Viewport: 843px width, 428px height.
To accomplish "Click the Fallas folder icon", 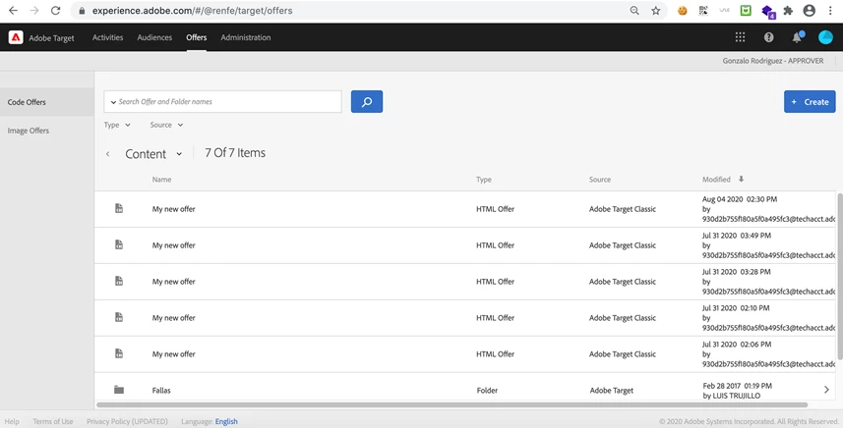I will click(119, 390).
